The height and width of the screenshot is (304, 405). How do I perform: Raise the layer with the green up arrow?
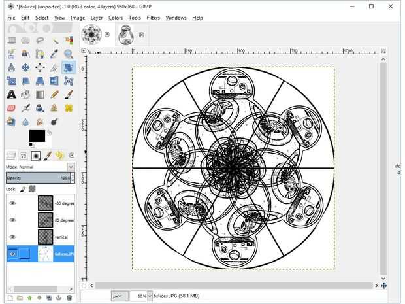[29, 298]
